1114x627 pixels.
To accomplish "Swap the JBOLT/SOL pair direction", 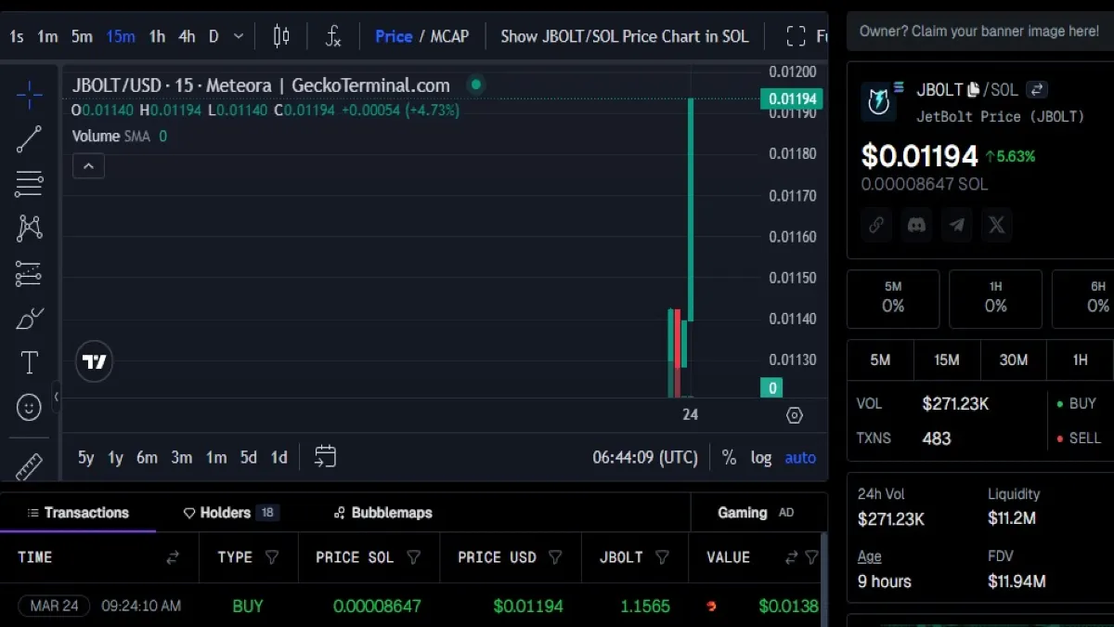I will click(x=1037, y=90).
